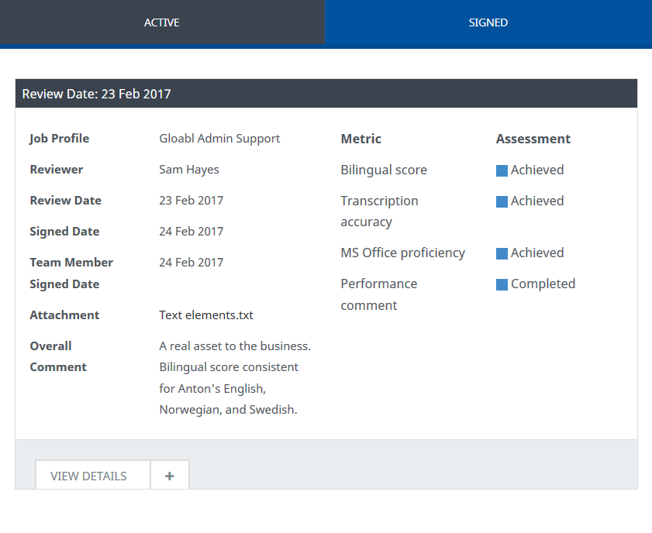Viewport: 652px width, 533px height.
Task: Click the Review Date header bar
Action: click(x=326, y=94)
